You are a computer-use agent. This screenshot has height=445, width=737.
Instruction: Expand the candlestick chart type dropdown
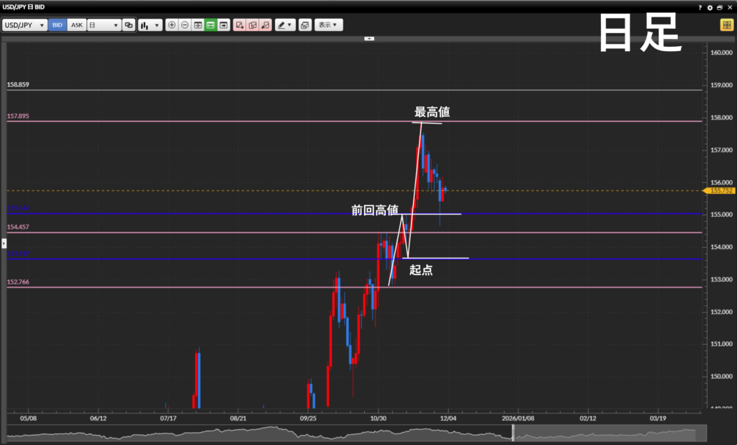coord(150,24)
